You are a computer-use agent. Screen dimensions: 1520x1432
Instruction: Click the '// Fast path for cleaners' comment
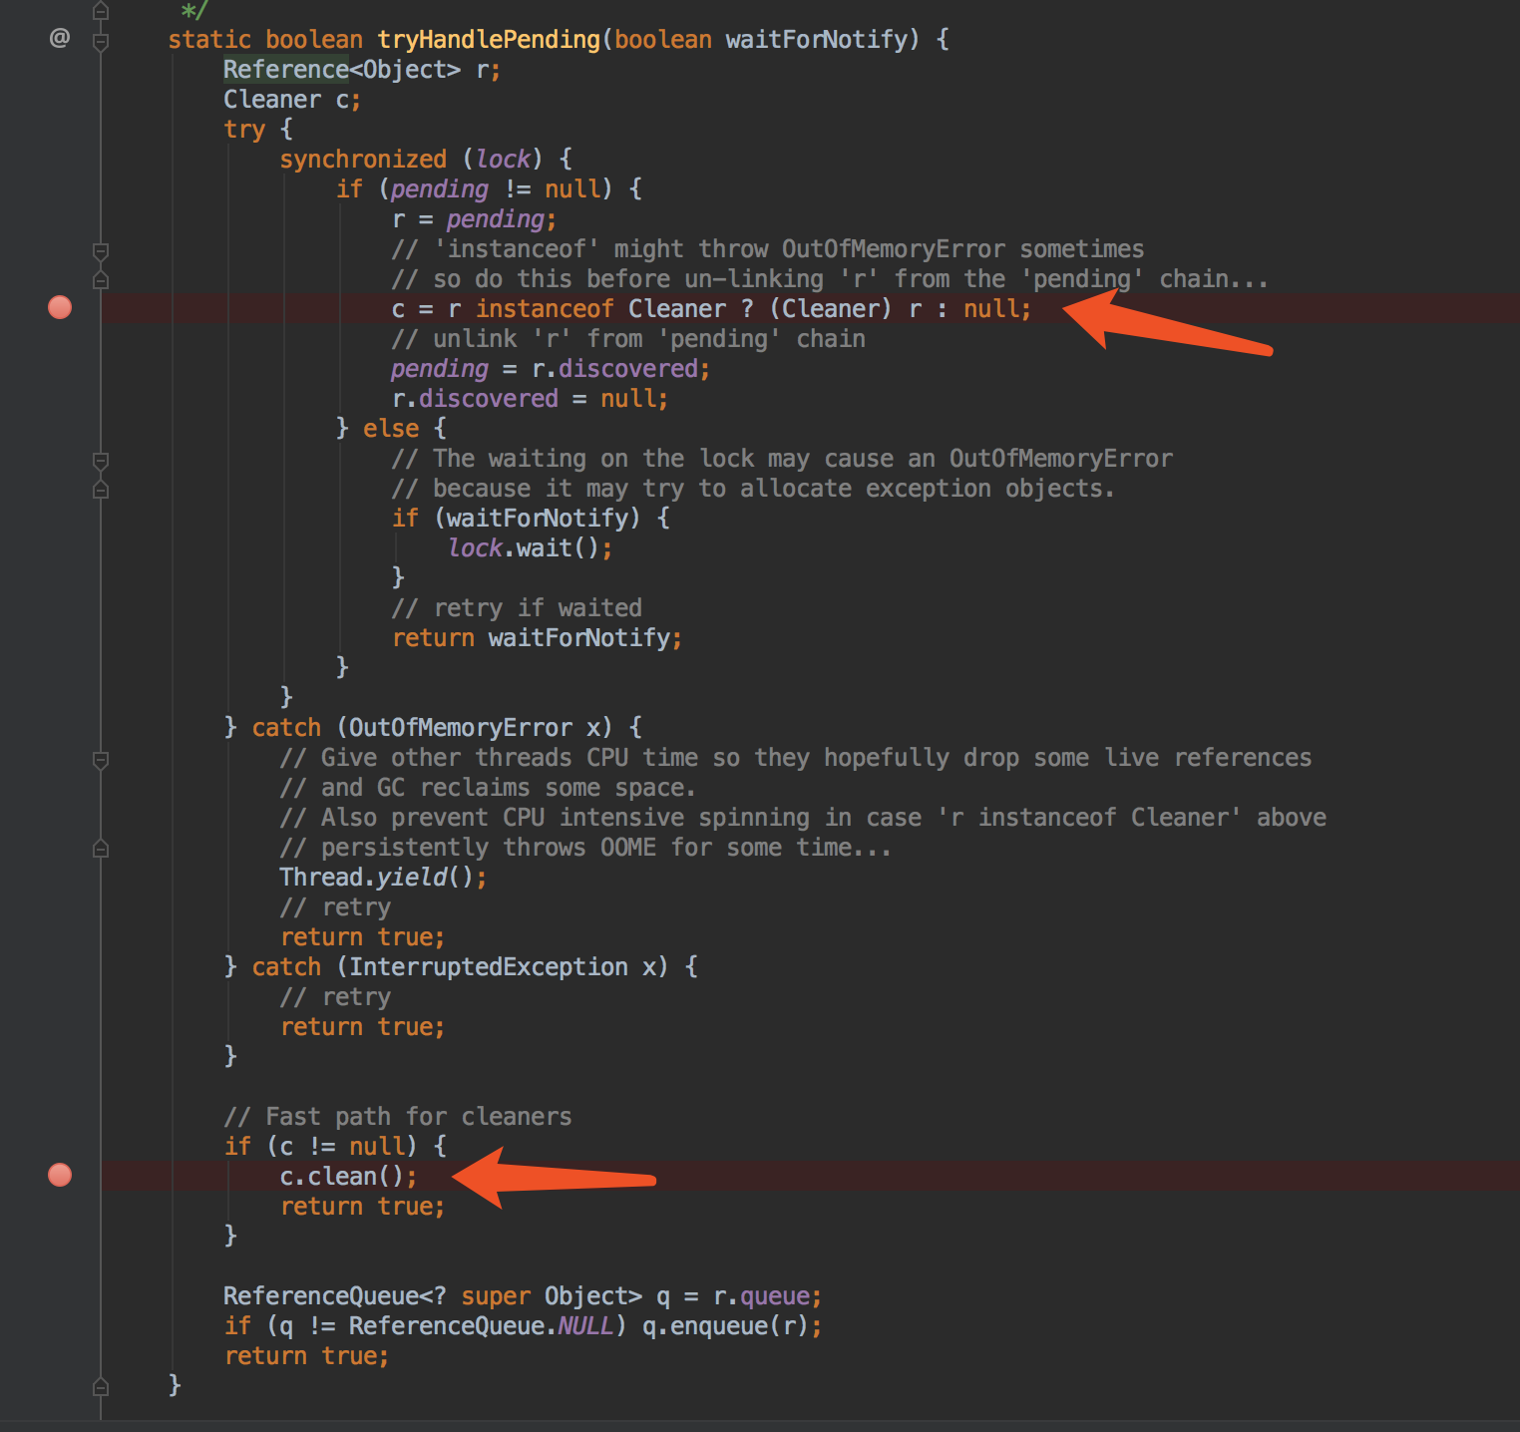tap(397, 1117)
